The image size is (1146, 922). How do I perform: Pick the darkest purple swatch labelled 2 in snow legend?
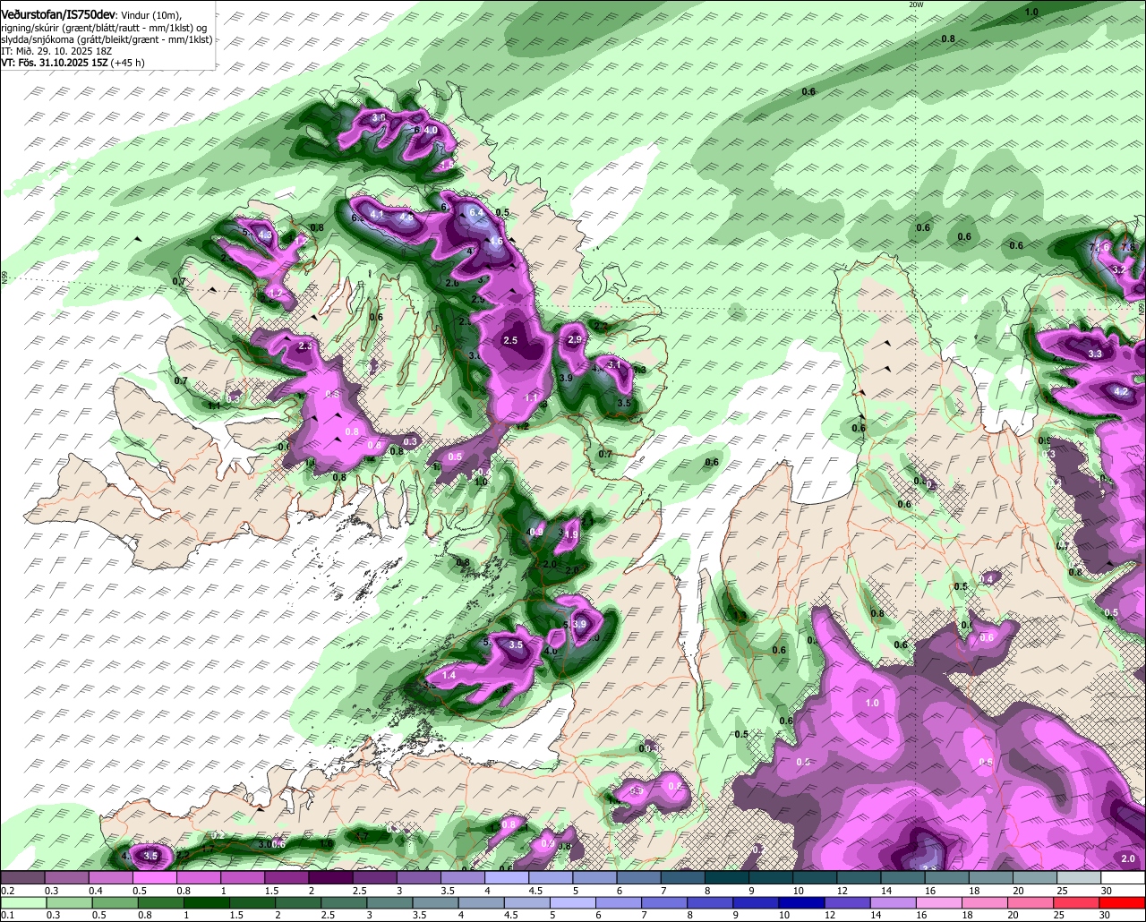pos(330,877)
